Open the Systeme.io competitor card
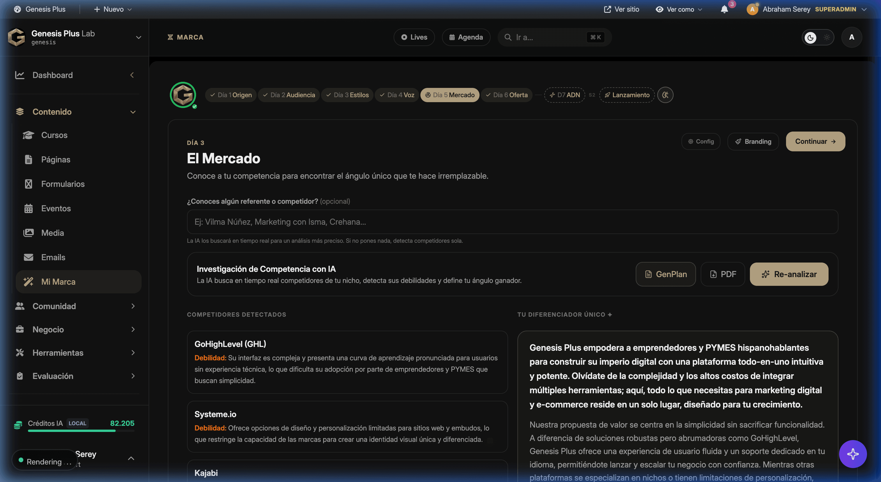881x482 pixels. coord(347,427)
